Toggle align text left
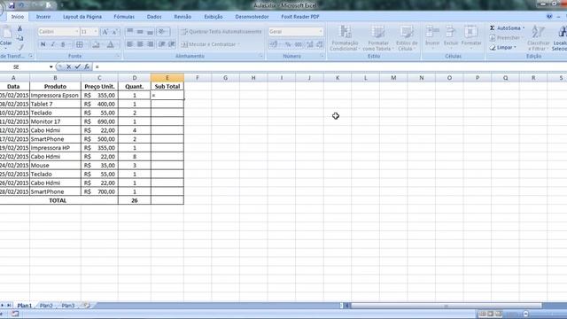Screen dimensions: 567x319 tap(130, 44)
